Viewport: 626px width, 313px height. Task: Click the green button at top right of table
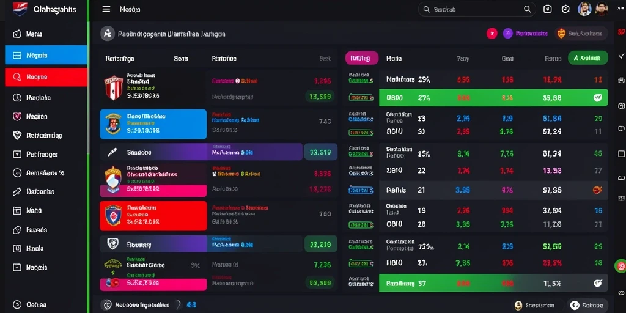point(587,58)
